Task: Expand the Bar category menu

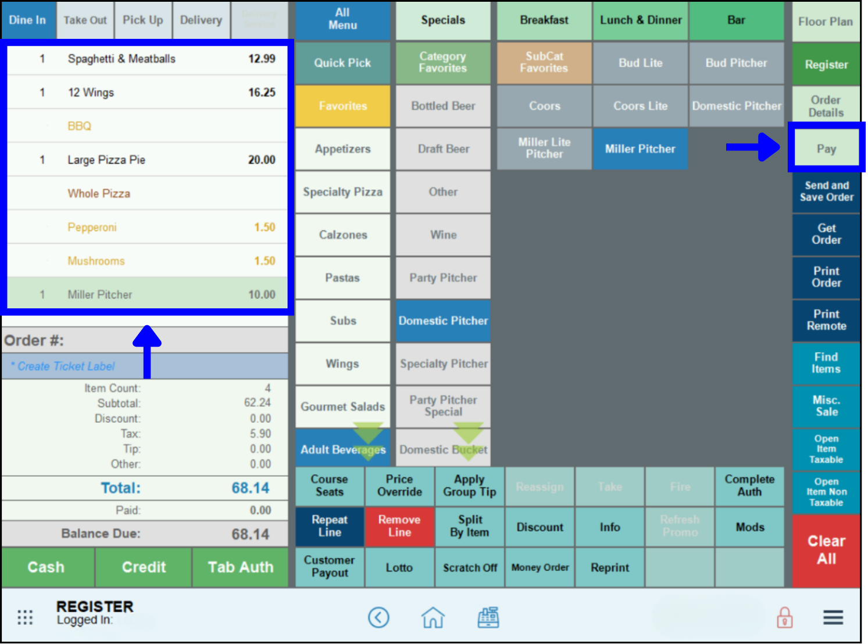Action: tap(737, 20)
